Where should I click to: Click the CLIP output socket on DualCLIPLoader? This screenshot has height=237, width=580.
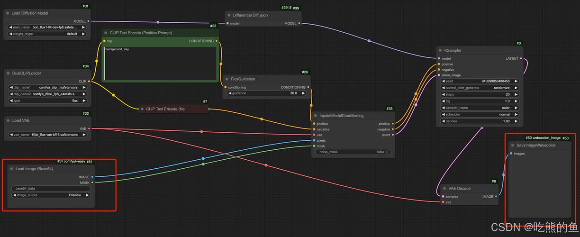(x=89, y=81)
